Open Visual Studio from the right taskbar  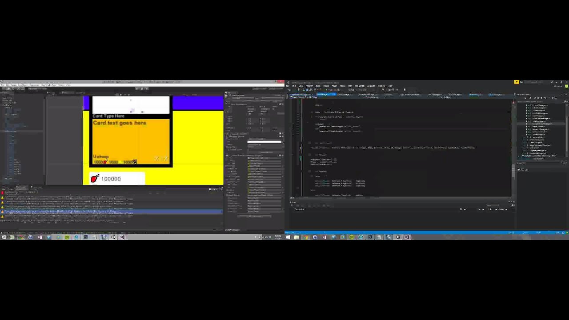tap(407, 237)
